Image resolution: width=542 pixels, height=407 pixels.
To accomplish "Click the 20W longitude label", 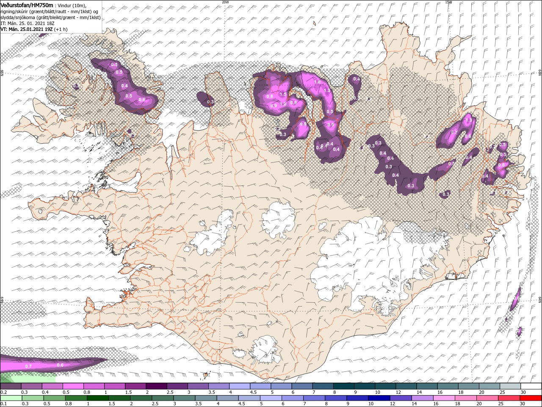I will 225,2.
